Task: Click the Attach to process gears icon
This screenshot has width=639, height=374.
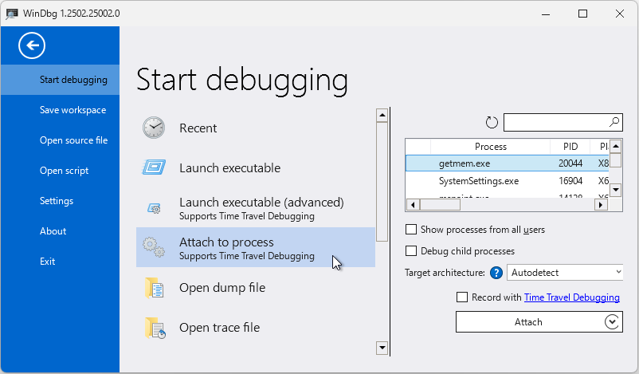Action: [154, 247]
